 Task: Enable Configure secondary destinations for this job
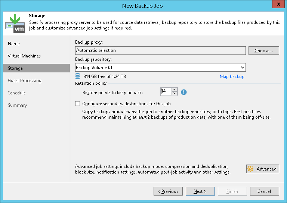tap(78, 104)
